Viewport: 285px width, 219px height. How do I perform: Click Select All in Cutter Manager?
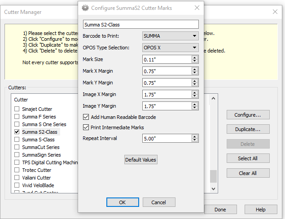[x=248, y=158]
